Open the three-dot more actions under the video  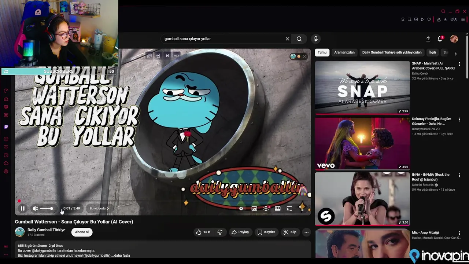[306, 232]
